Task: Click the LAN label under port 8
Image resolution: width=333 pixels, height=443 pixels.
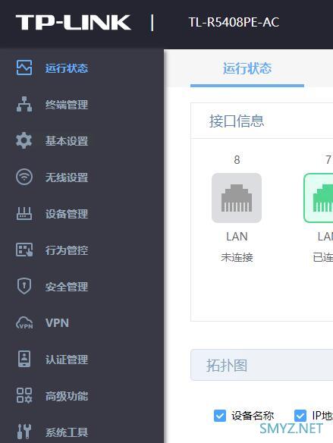Action: point(237,237)
